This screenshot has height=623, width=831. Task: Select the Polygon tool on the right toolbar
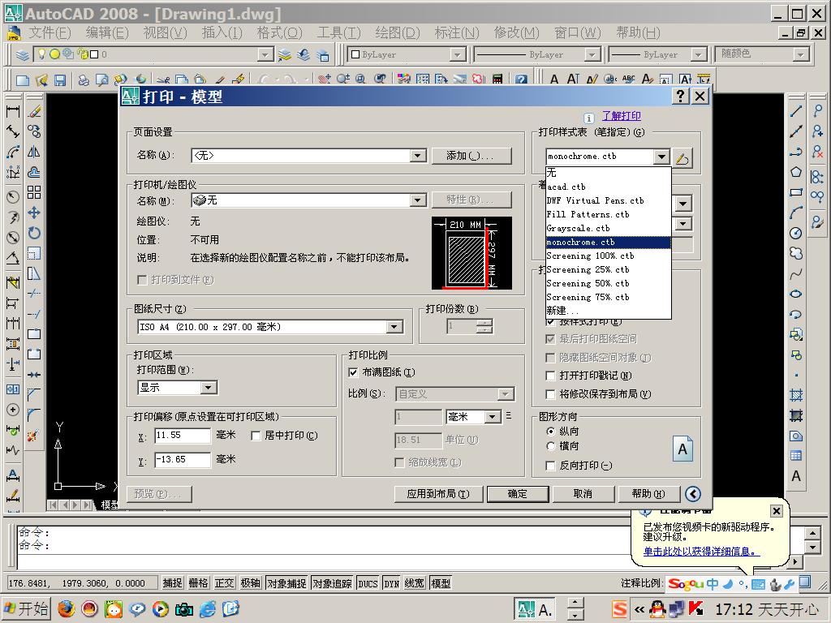[x=796, y=172]
